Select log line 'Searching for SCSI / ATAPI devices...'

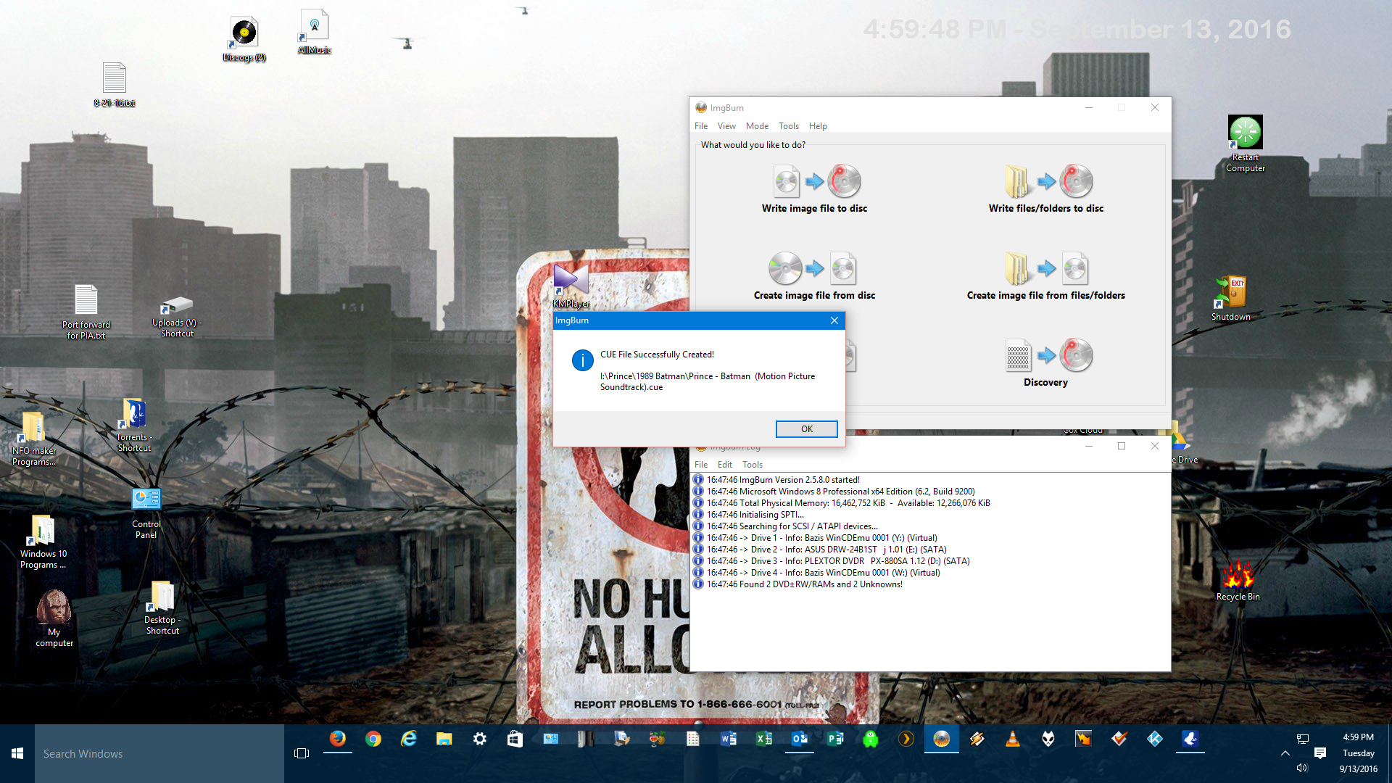[792, 526]
